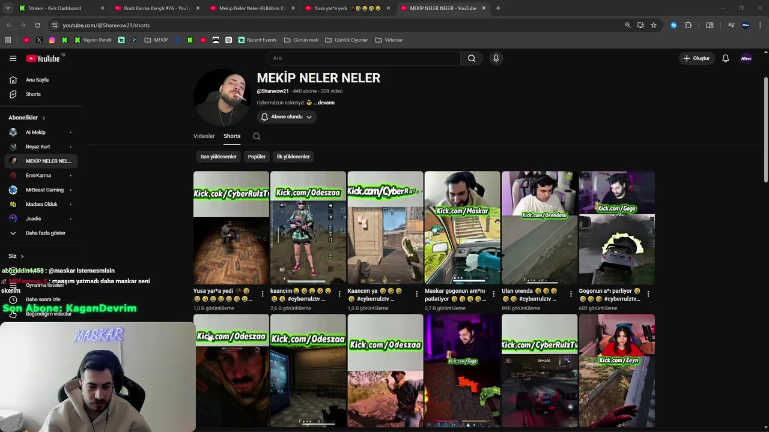
Task: Expand the Siz section
Action: pos(16,256)
